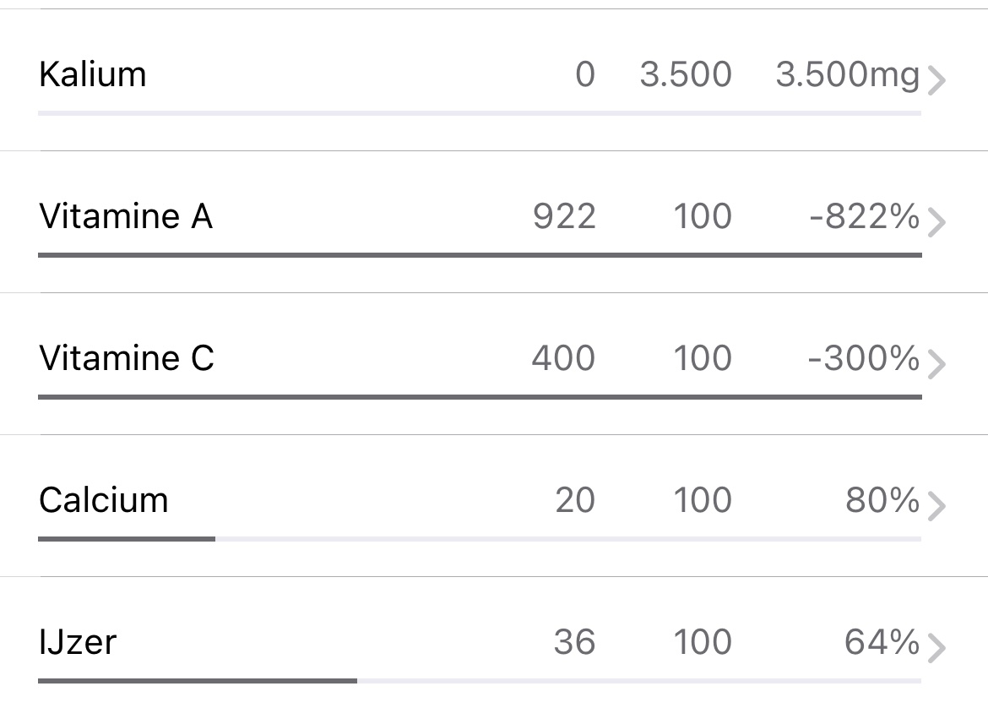Click the Vitamine C progress bar

tap(480, 396)
